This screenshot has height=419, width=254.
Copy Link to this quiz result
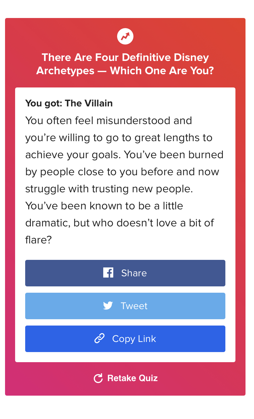[125, 339]
